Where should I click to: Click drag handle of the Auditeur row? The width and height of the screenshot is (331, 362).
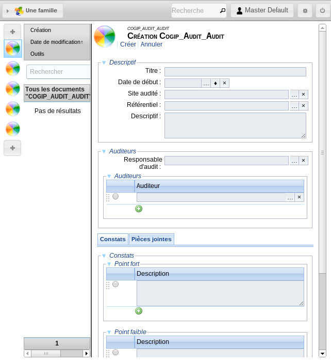pyautogui.click(x=108, y=198)
